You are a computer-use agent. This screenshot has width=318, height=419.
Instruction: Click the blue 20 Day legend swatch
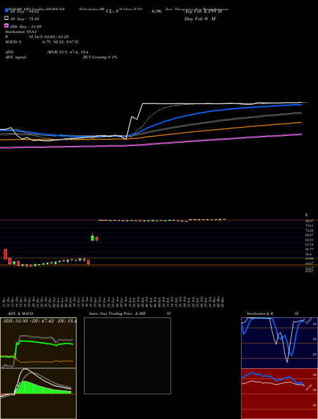click(6, 11)
